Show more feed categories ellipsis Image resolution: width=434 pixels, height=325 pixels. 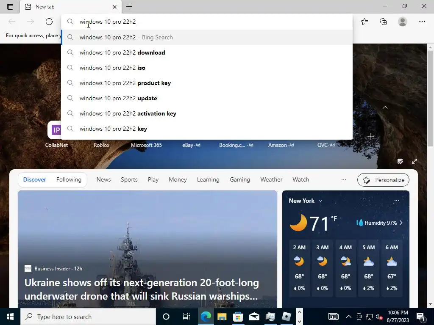(x=343, y=179)
